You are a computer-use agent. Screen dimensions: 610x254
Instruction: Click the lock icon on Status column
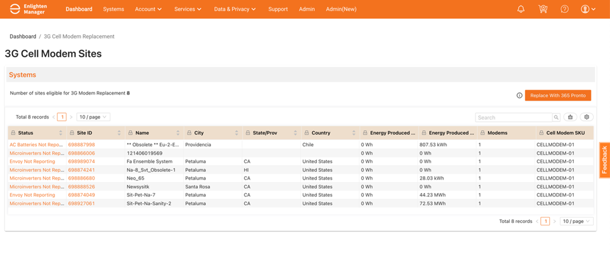13,133
